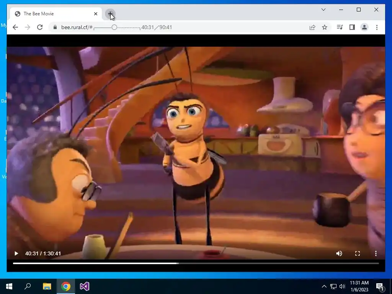Close the Chrome window
The height and width of the screenshot is (294, 392).
click(x=376, y=10)
